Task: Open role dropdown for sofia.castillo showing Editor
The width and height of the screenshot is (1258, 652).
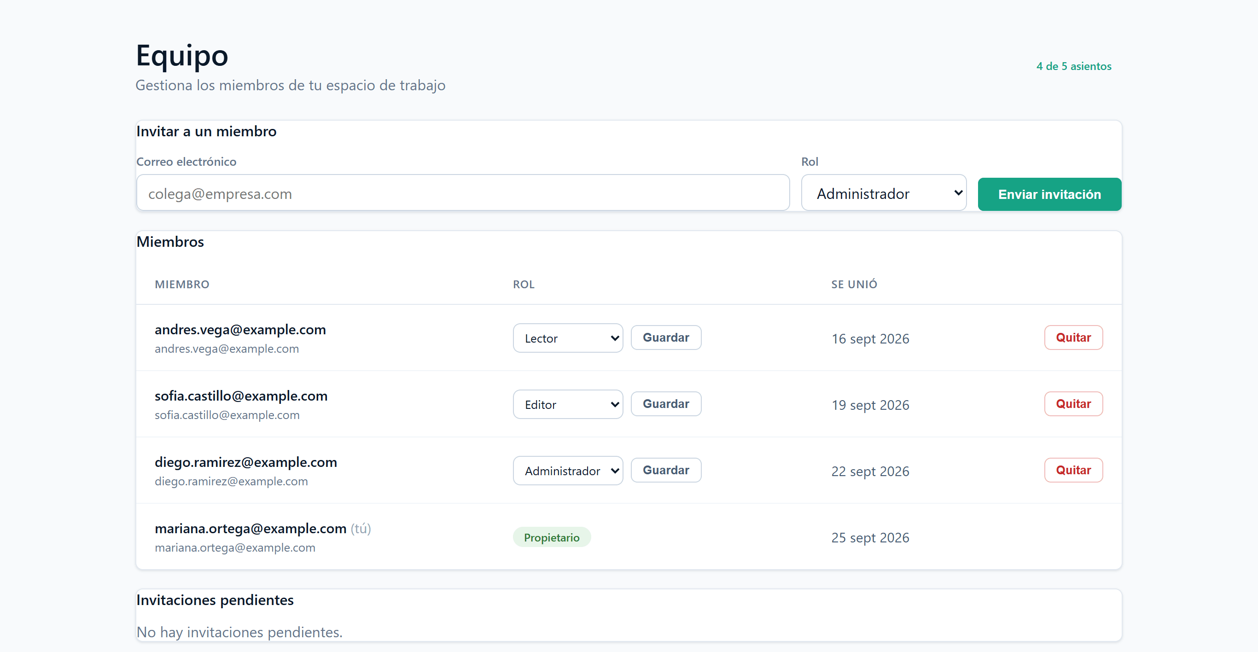Action: [x=567, y=404]
